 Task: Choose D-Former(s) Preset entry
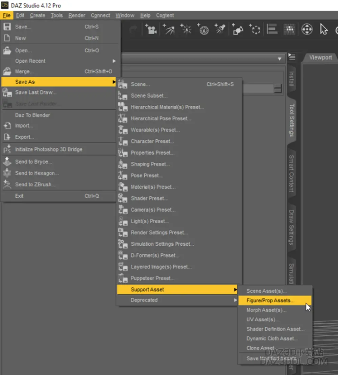tap(179, 256)
